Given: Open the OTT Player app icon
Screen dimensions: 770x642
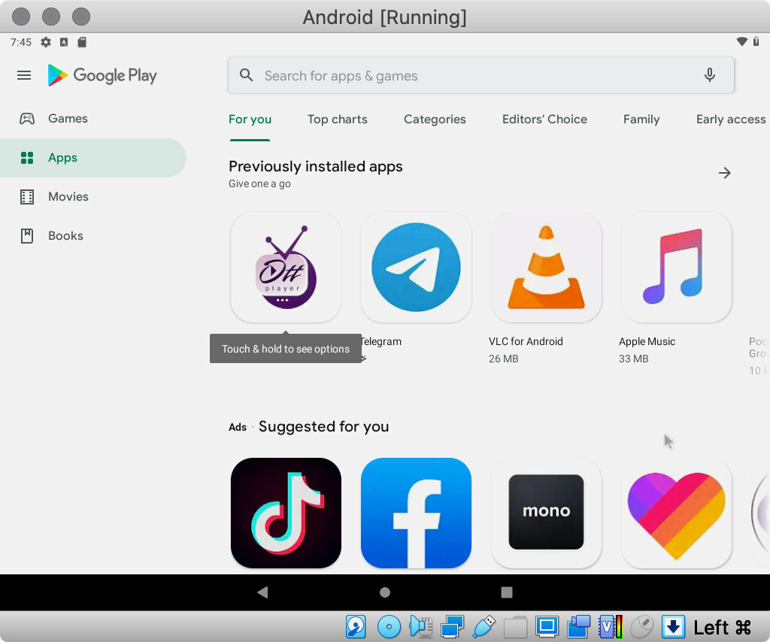Looking at the screenshot, I should point(286,267).
